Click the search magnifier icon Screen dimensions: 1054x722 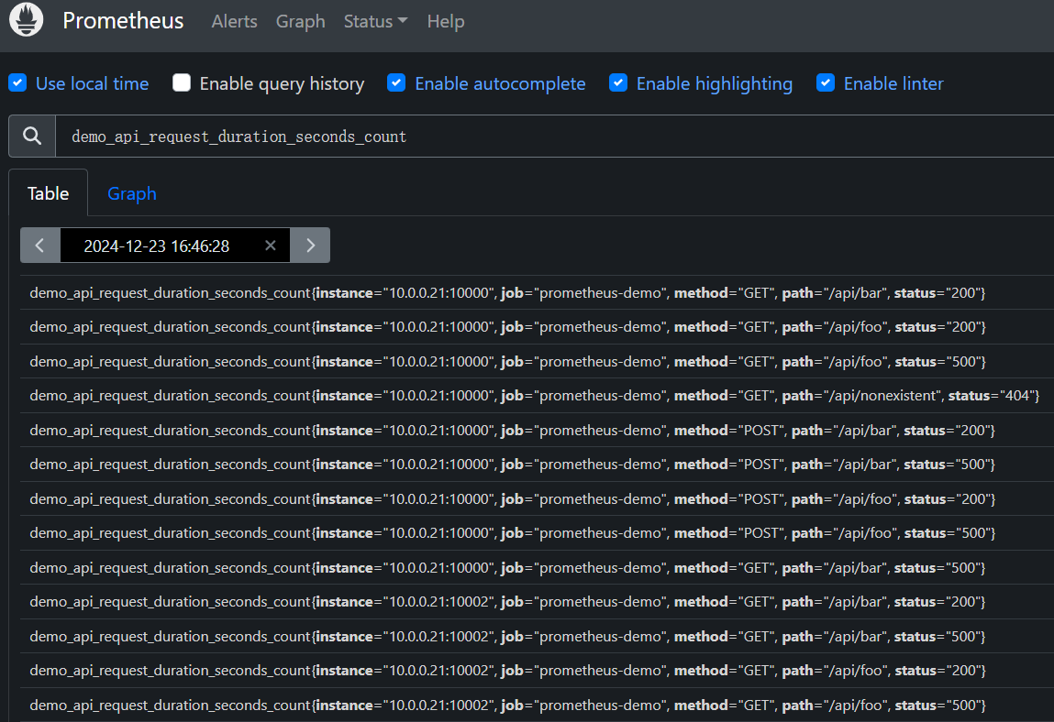(x=32, y=137)
